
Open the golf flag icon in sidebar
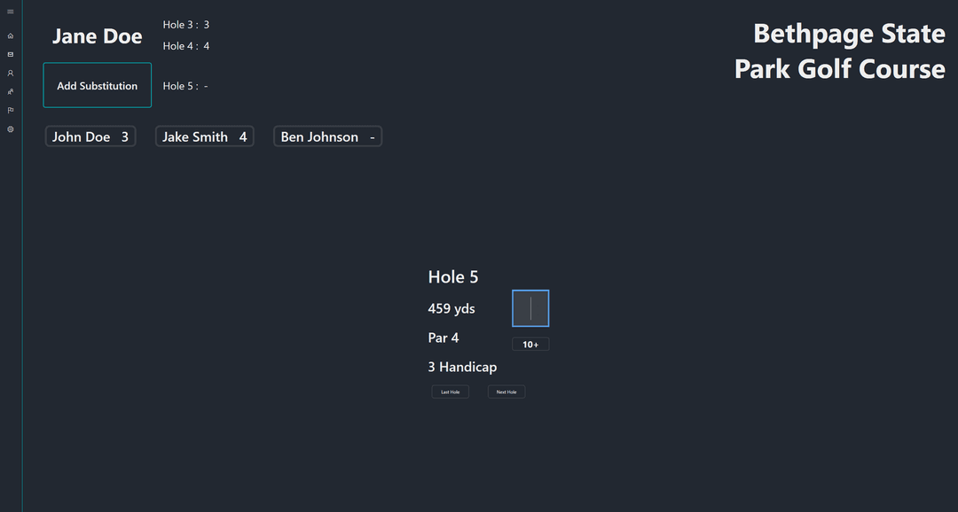tap(11, 111)
